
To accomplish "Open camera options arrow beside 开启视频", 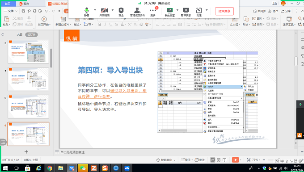I will 113,10.
